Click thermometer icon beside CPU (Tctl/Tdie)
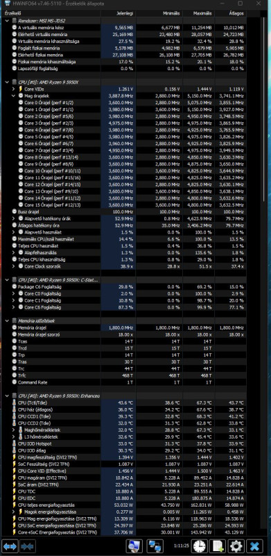 coord(14,403)
